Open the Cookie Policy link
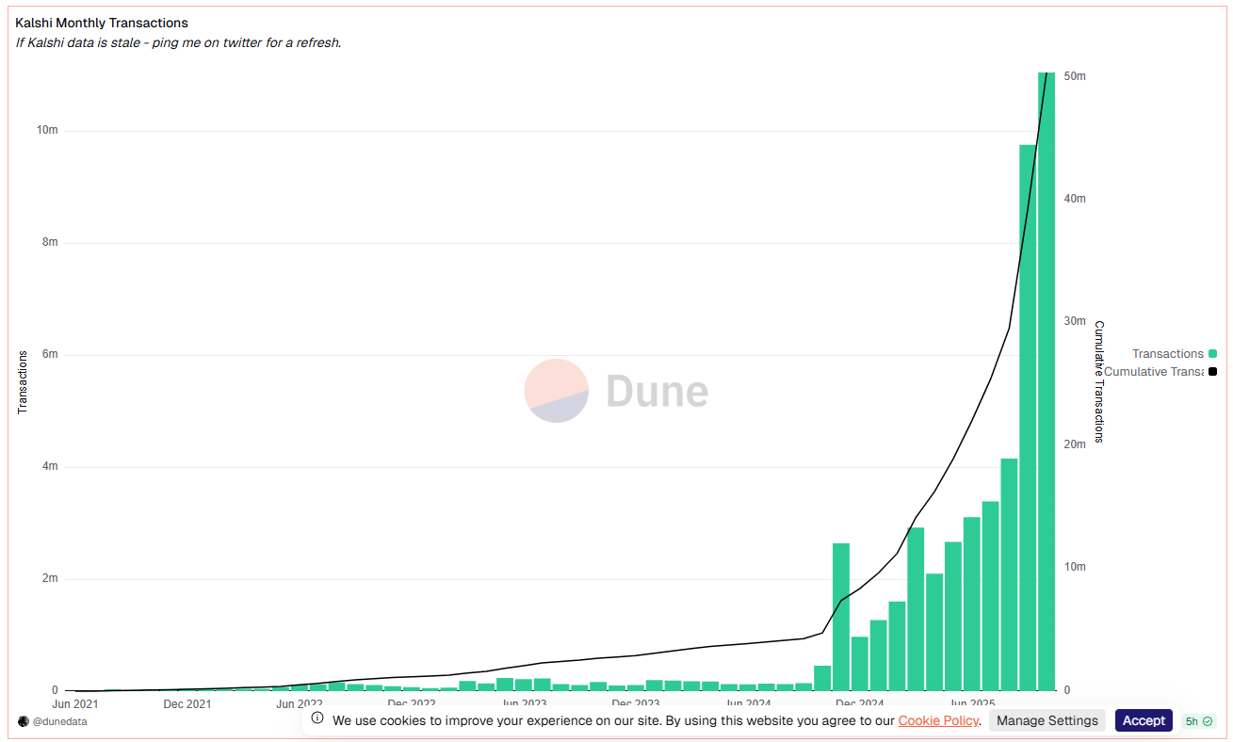 [x=938, y=720]
